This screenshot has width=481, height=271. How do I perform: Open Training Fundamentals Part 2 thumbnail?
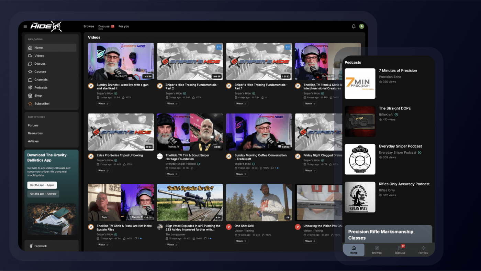click(x=190, y=61)
